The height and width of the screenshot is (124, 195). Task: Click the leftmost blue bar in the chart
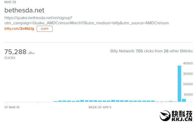(x=55, y=101)
